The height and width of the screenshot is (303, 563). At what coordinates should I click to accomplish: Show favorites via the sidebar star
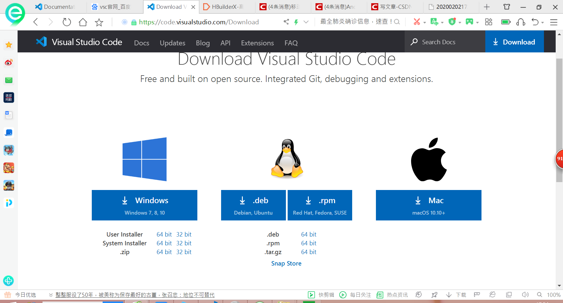(x=9, y=45)
